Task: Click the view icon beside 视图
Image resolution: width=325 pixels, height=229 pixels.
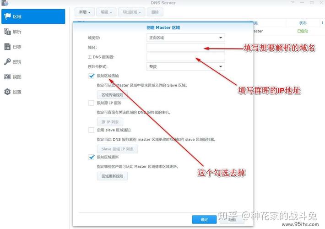Action: click(x=7, y=76)
